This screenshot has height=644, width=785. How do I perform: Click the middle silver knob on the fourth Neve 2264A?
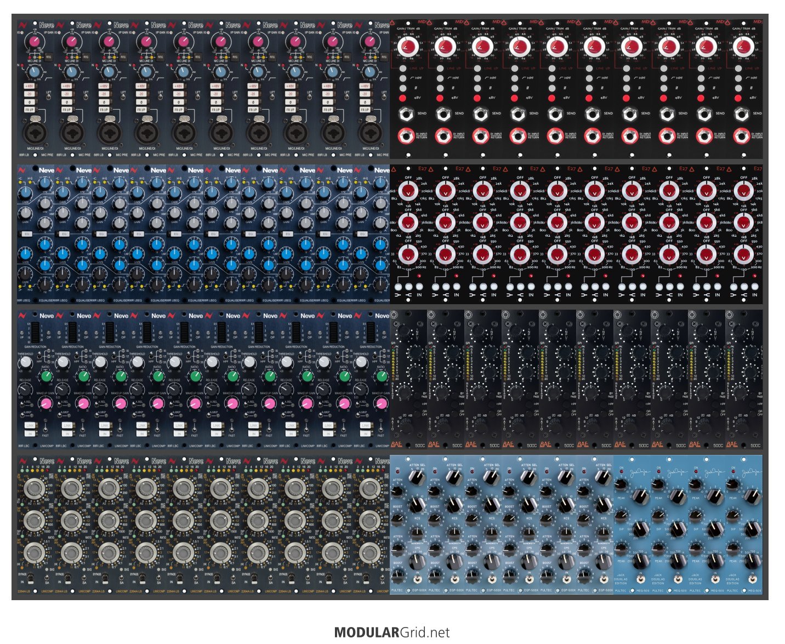click(146, 520)
